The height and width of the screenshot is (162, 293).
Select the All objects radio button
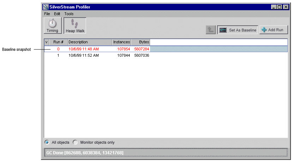click(47, 142)
